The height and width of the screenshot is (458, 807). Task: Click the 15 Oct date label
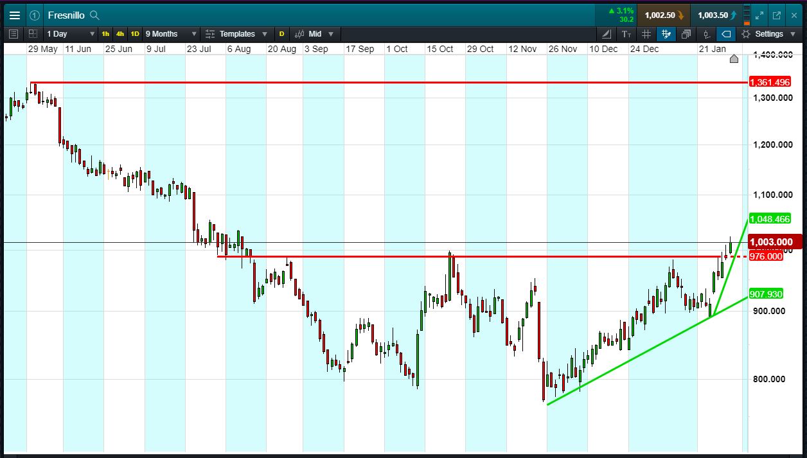pyautogui.click(x=440, y=49)
